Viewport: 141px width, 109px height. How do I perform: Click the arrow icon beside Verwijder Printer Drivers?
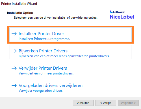click(x=14, y=68)
